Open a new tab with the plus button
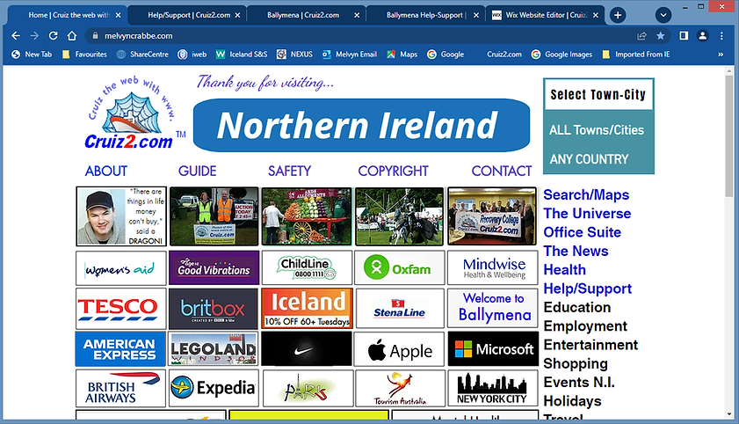739x424 pixels. coord(618,15)
